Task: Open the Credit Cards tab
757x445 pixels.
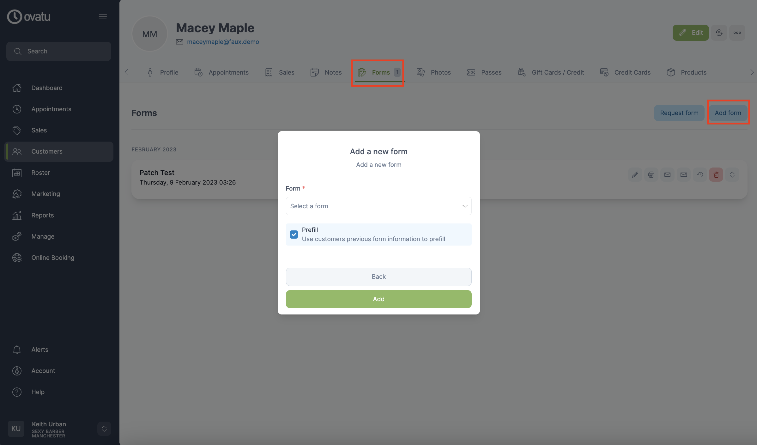Action: [x=632, y=72]
